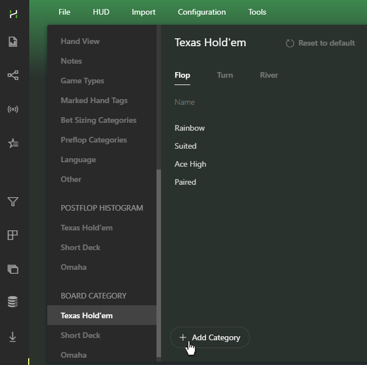
Task: Click Reset to default
Action: pos(326,43)
